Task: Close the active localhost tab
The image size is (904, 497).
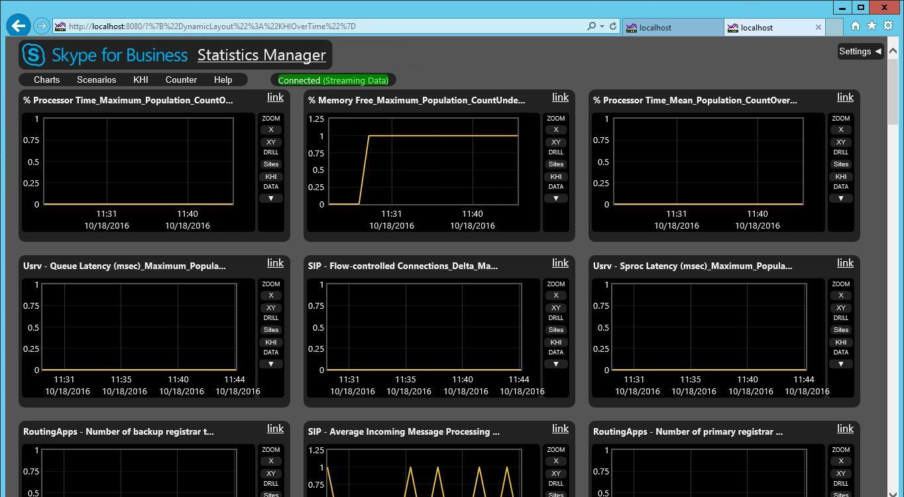Action: [818, 27]
